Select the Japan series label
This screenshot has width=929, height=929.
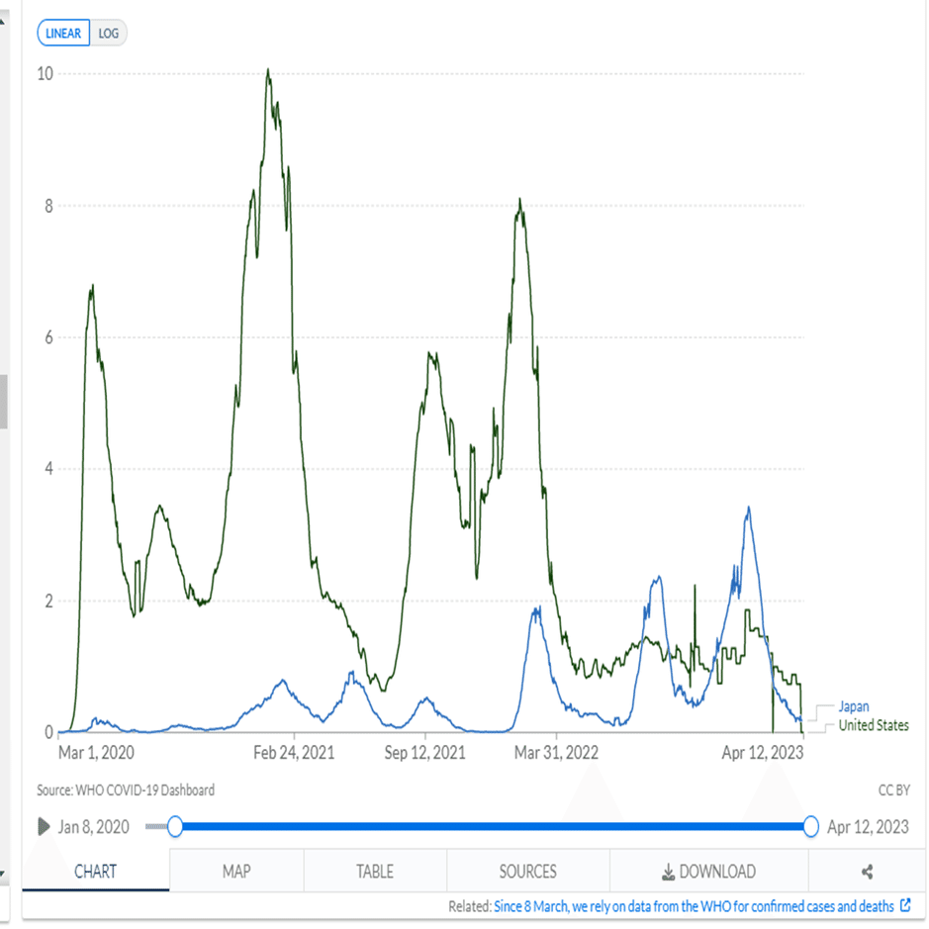click(x=854, y=707)
